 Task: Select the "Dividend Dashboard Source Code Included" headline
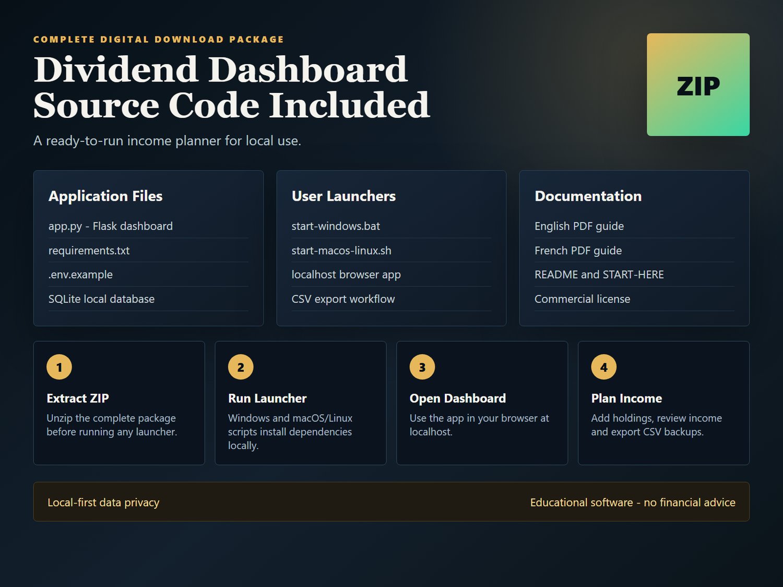pos(232,87)
